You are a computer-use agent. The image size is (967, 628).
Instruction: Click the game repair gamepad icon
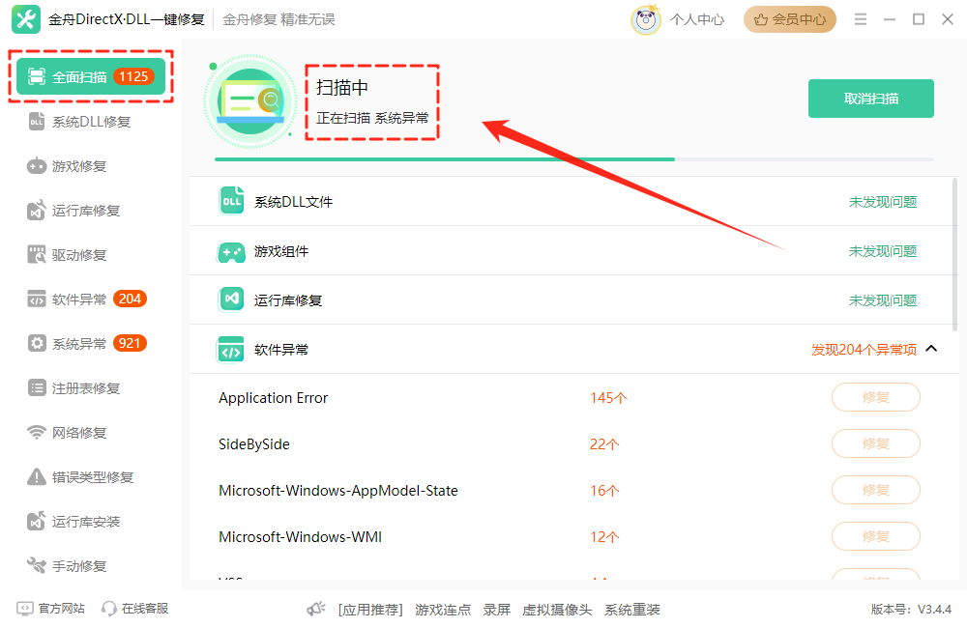click(37, 166)
